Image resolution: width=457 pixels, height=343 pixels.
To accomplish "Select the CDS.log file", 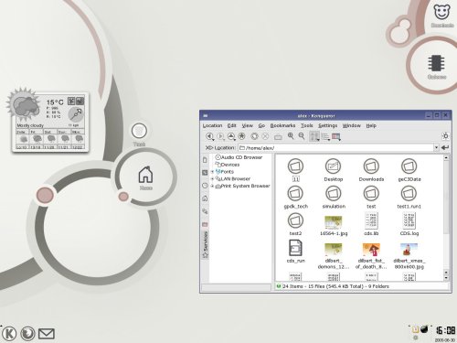I will click(409, 224).
